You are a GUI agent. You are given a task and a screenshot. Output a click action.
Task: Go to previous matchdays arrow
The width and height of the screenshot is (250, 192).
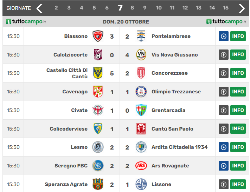coord(39,8)
